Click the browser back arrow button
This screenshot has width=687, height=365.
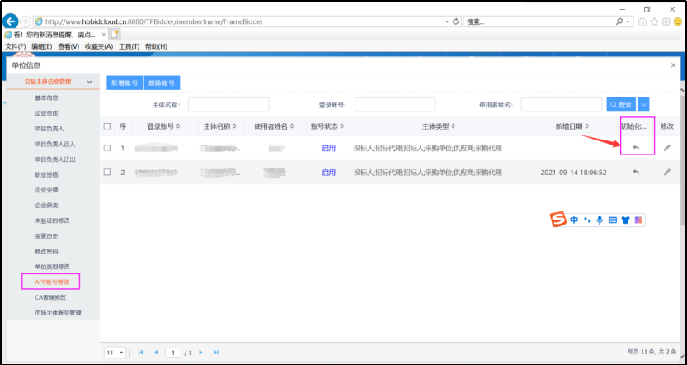[12, 21]
